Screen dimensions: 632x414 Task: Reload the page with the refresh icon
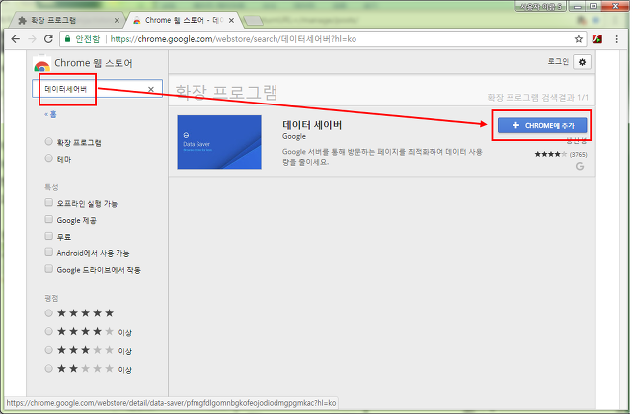[x=48, y=39]
